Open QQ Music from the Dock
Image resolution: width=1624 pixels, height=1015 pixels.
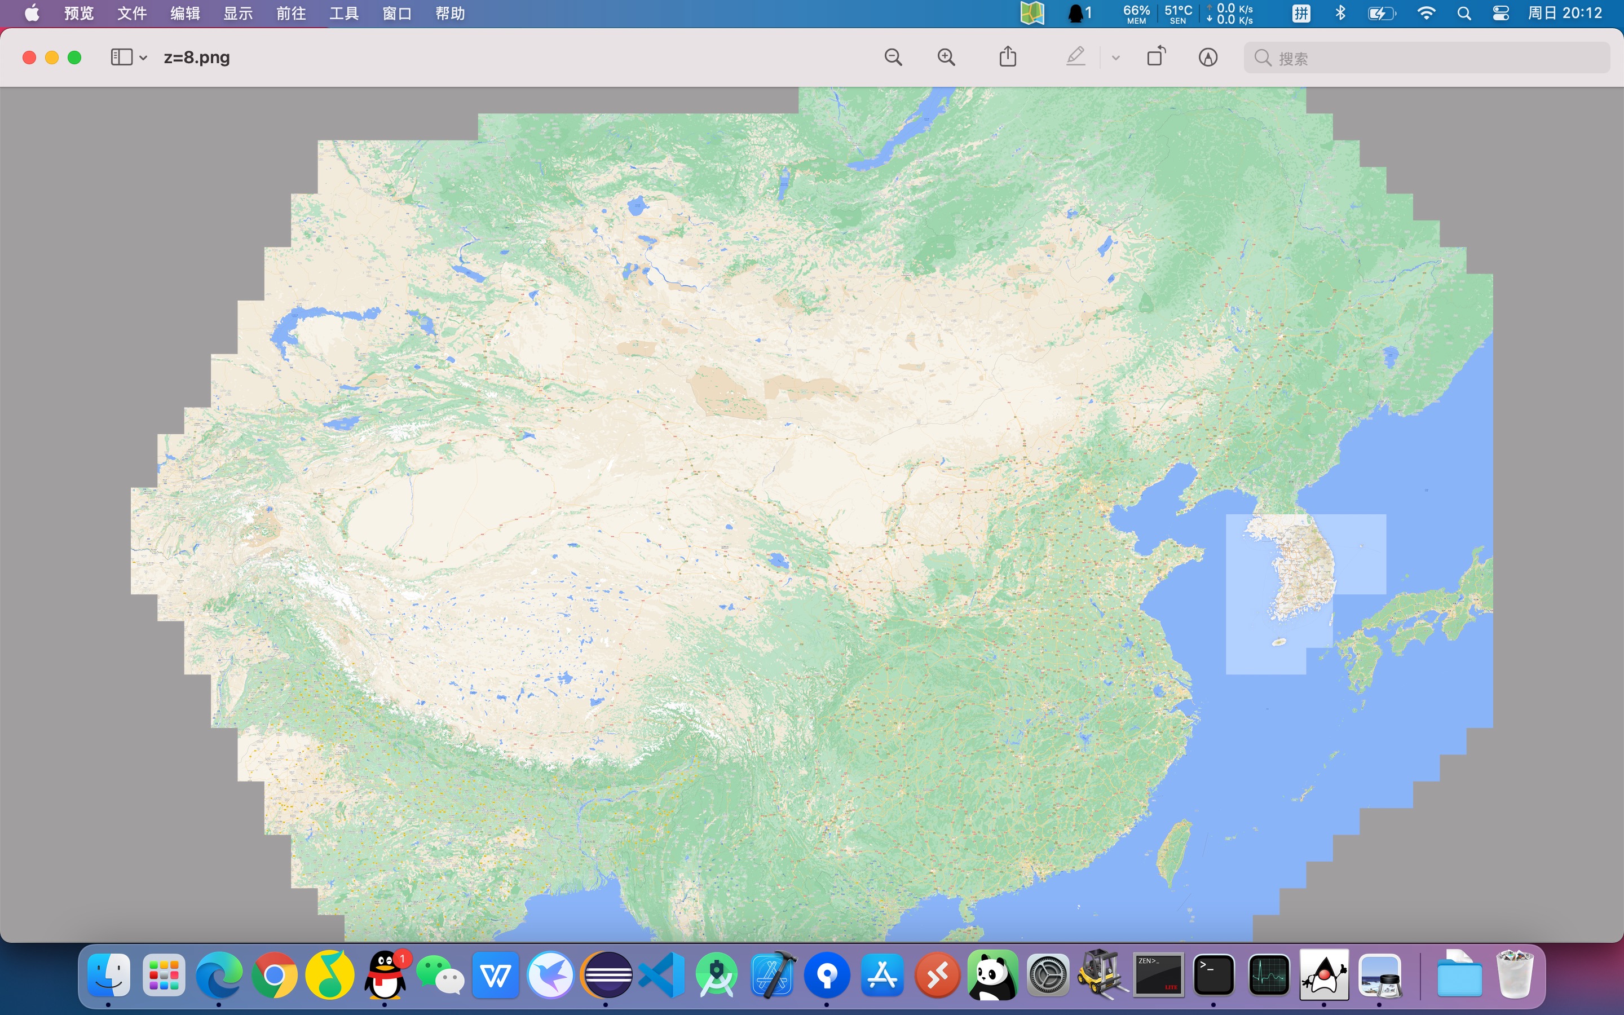pos(329,974)
